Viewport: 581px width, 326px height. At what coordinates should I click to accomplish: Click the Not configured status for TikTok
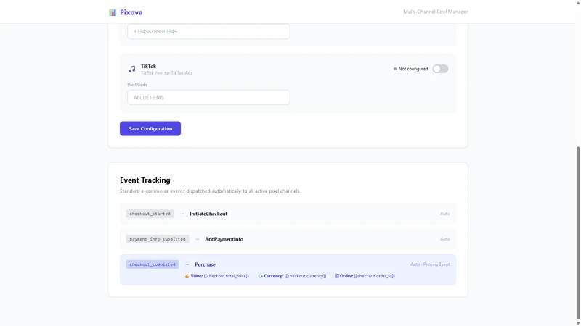click(x=410, y=69)
